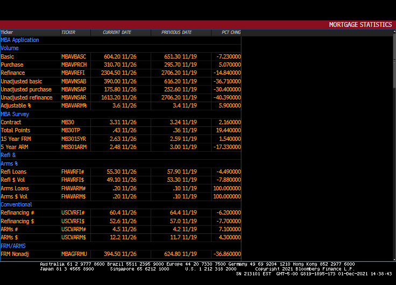Open the MB301ARM ticker code

pos(74,147)
